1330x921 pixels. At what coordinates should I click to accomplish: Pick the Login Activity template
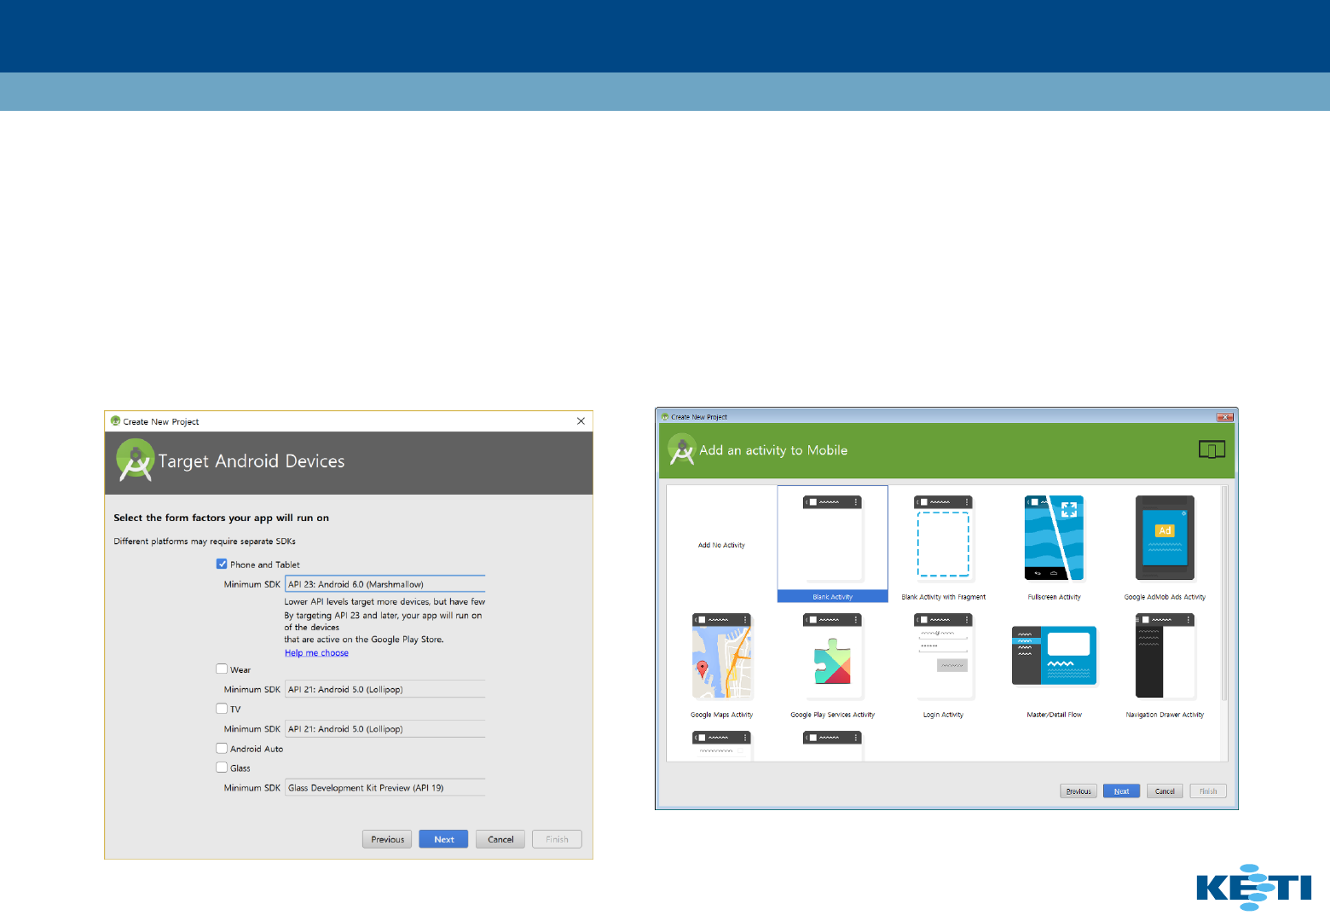(x=943, y=666)
